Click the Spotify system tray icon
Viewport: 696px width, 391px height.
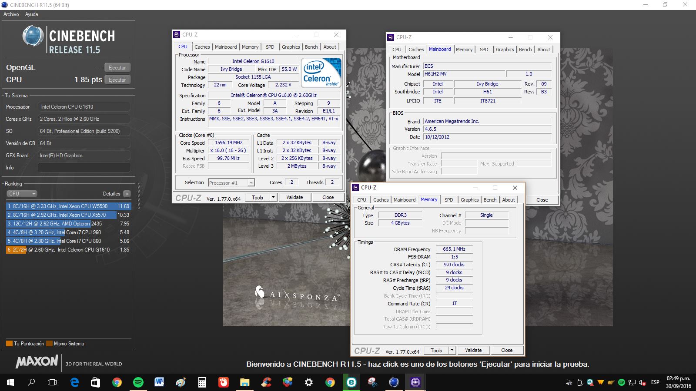621,382
